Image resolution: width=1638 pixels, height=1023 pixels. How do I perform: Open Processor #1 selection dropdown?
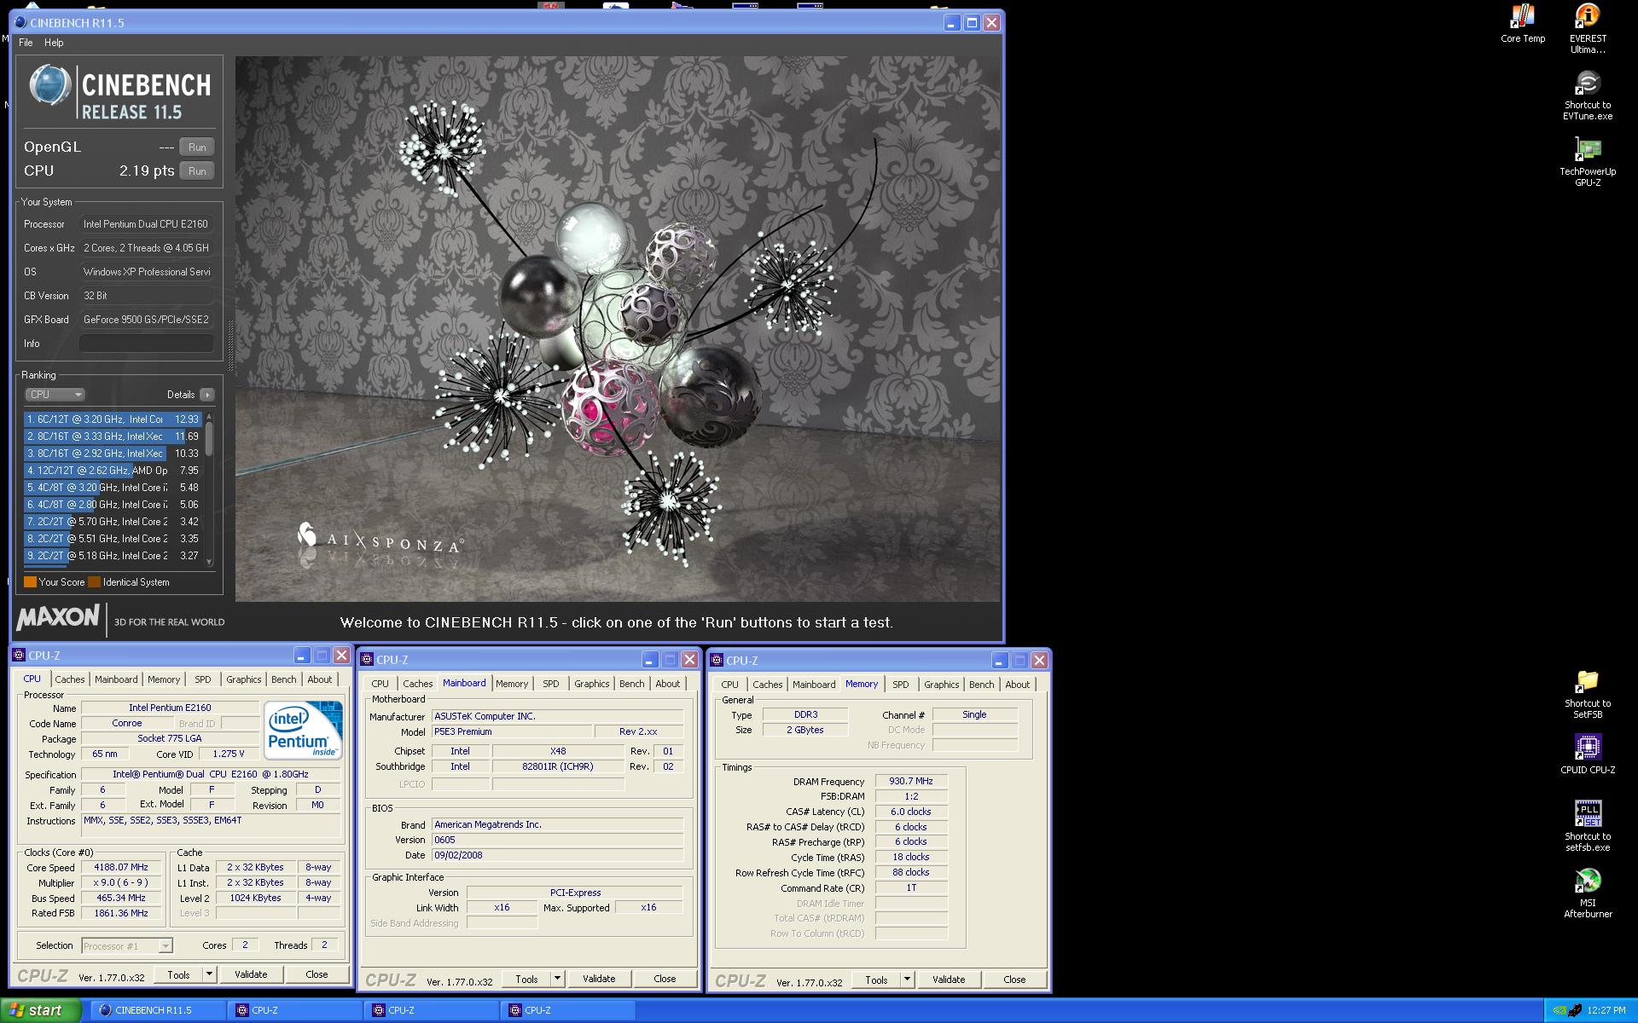tap(127, 945)
